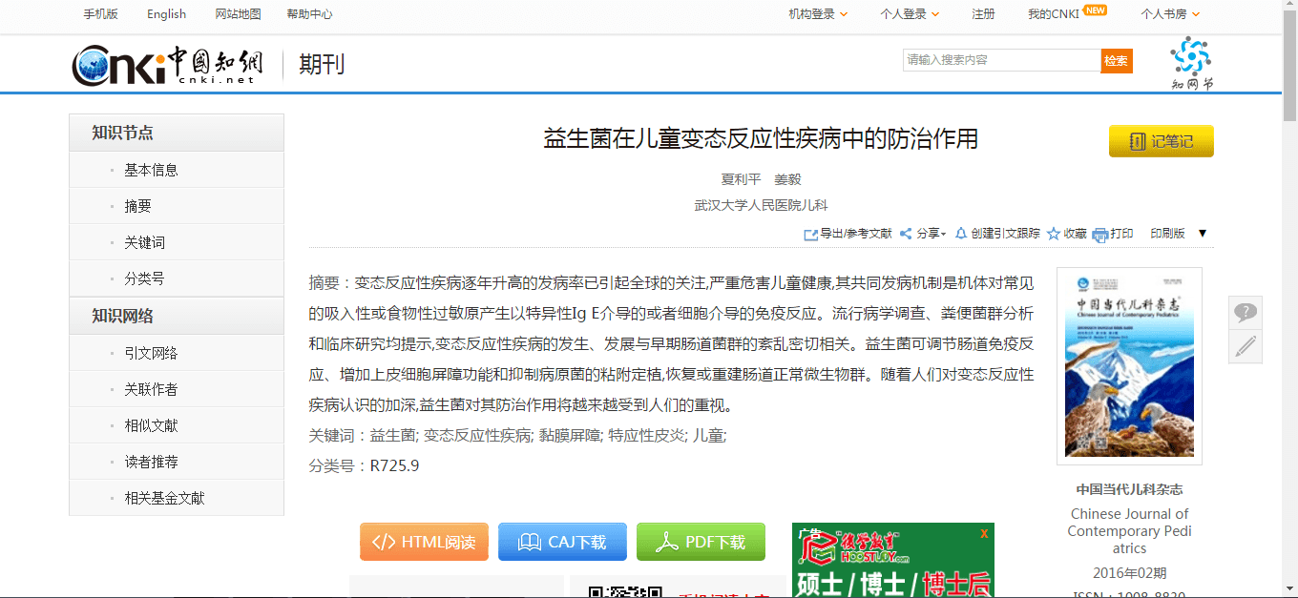The image size is (1298, 598).
Task: Open the 帮助中心 help center
Action: point(309,13)
